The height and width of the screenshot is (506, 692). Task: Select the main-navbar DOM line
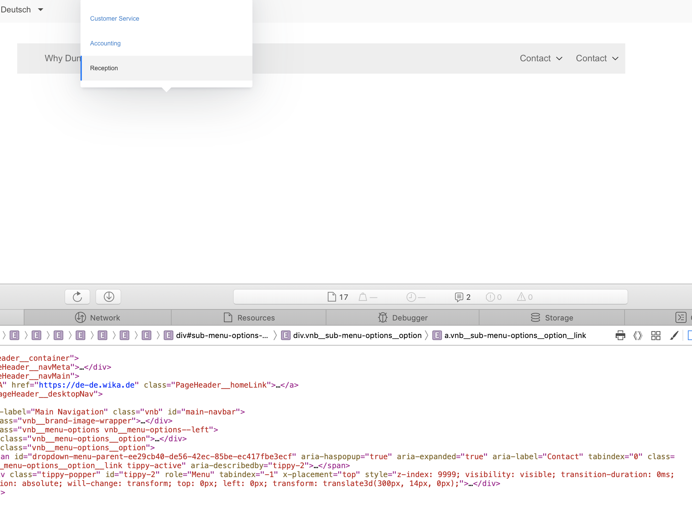pos(122,412)
